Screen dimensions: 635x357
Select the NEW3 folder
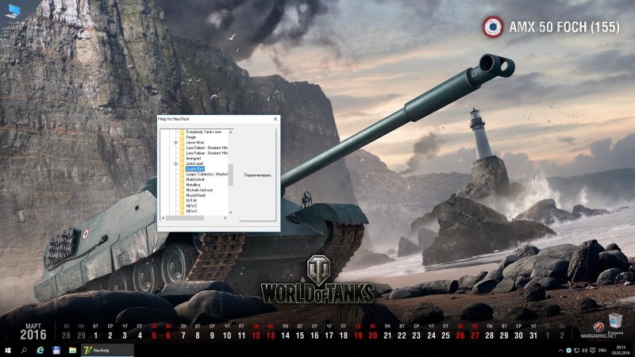[x=191, y=211]
